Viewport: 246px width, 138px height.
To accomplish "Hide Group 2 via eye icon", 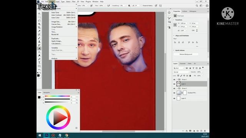I will coord(174,89).
